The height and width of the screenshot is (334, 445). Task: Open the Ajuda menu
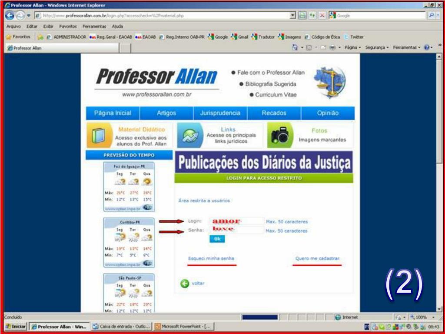click(117, 27)
